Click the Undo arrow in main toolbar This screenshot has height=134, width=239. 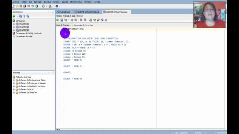[29, 6]
